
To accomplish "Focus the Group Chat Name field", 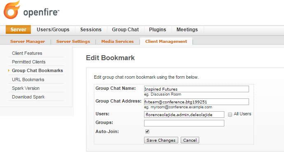I will (x=196, y=89).
